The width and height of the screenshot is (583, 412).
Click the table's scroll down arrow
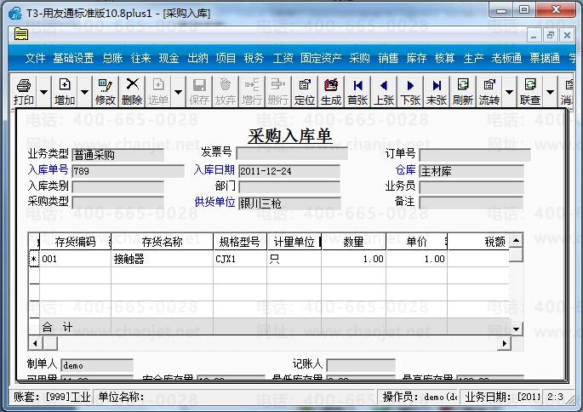coord(516,329)
